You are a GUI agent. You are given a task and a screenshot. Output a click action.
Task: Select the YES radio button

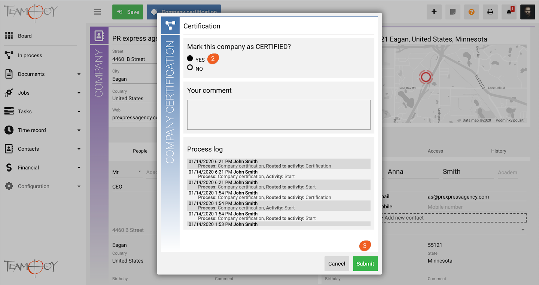[x=190, y=59]
